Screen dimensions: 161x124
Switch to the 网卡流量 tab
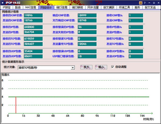pyautogui.click(x=93, y=7)
